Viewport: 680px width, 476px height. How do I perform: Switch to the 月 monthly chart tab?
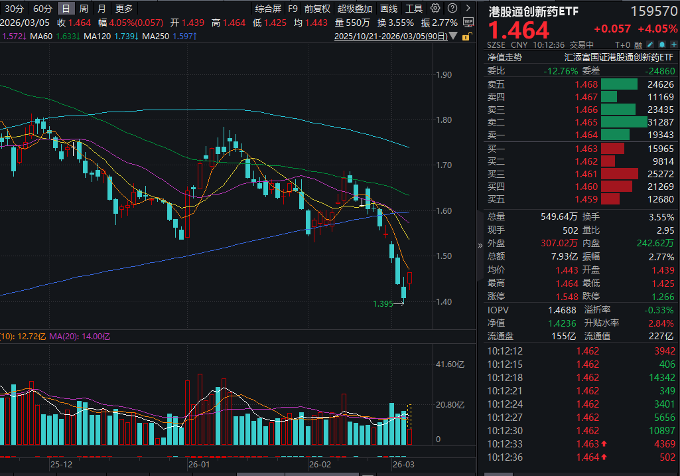click(100, 8)
